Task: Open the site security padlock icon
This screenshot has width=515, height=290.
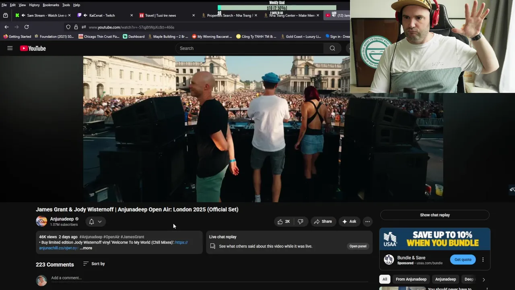Action: [76, 27]
